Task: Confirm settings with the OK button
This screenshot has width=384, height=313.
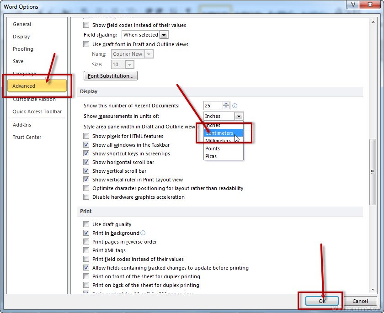Action: click(x=322, y=301)
